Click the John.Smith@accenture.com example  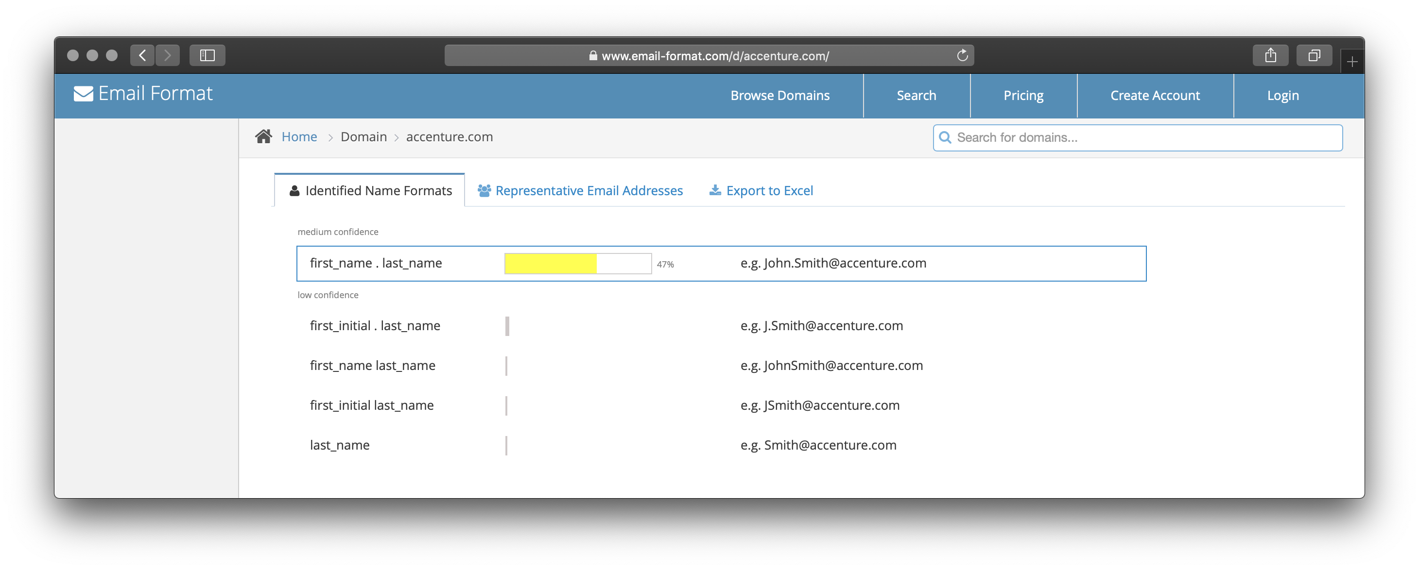[x=845, y=264]
